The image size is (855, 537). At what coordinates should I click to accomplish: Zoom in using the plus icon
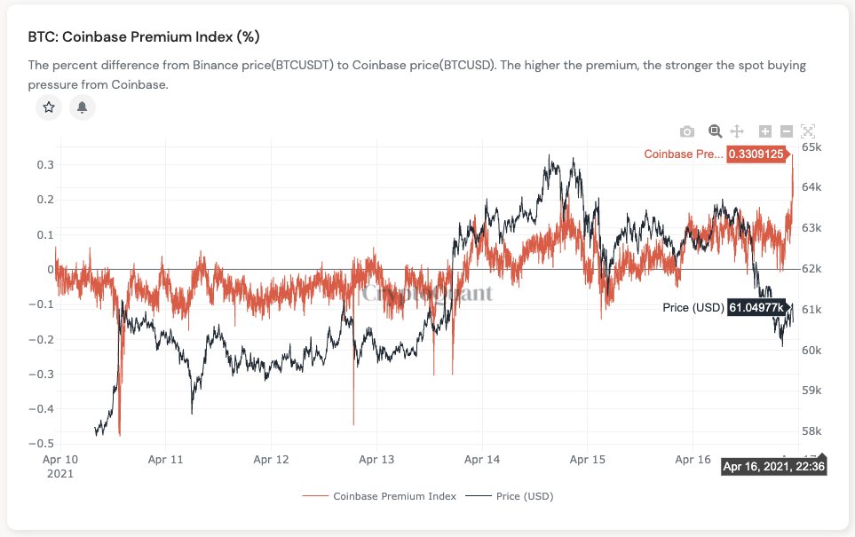pyautogui.click(x=765, y=130)
